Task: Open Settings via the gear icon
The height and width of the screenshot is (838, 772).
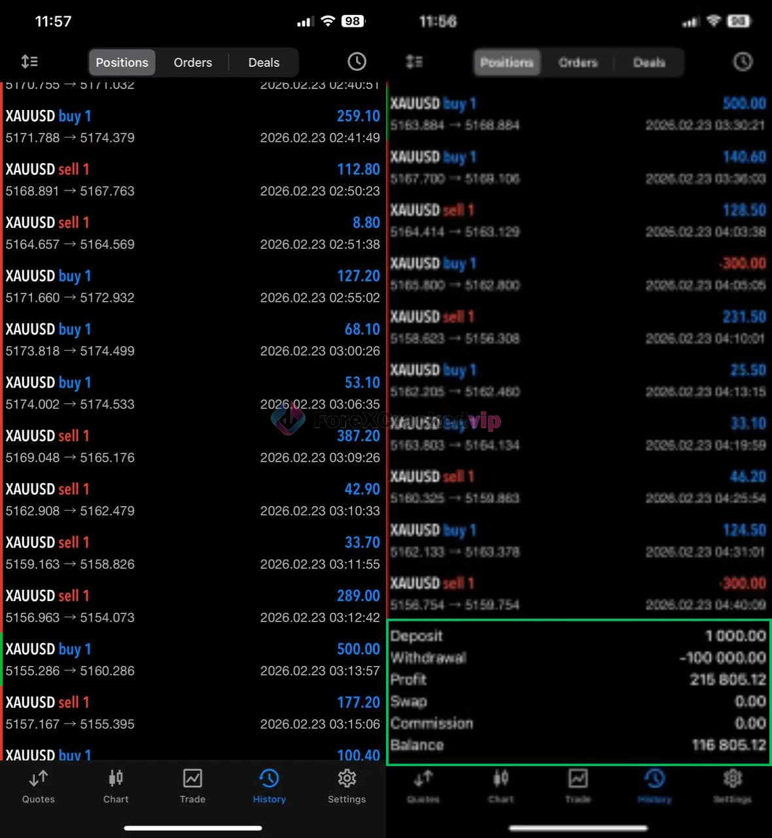Action: pos(346,786)
